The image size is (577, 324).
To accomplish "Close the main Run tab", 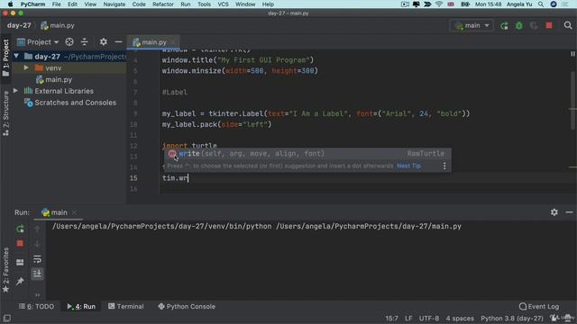I will pos(74,212).
